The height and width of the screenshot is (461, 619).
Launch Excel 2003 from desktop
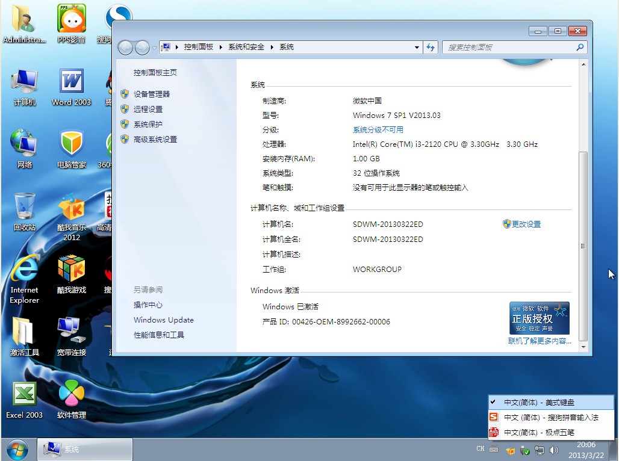(25, 400)
